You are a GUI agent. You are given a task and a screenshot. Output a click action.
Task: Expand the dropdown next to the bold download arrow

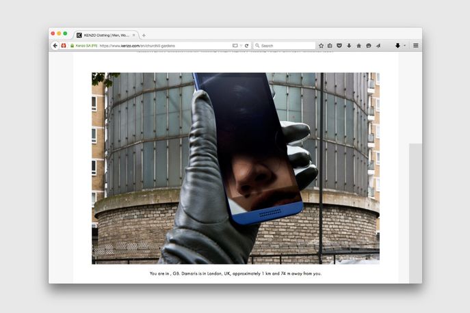point(404,46)
